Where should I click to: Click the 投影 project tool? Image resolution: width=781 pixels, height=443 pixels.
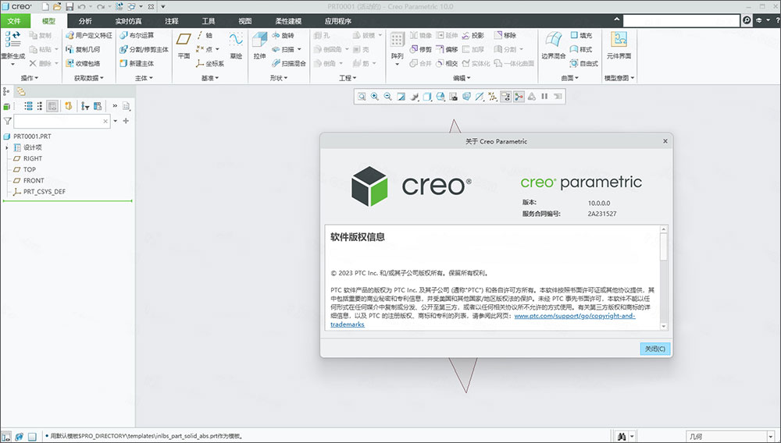(473, 35)
